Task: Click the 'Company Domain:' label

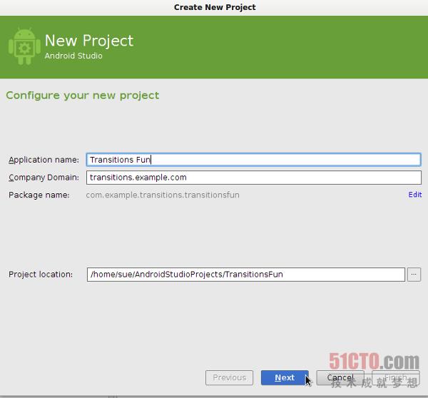Action: click(x=44, y=178)
